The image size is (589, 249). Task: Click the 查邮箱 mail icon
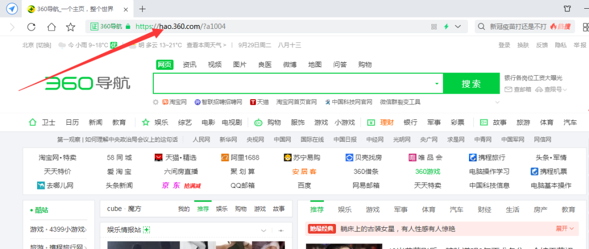click(x=508, y=89)
